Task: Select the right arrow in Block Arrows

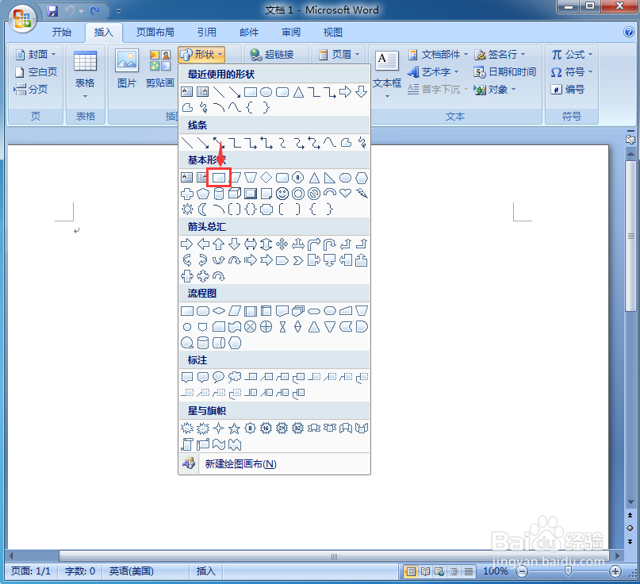Action: pyautogui.click(x=187, y=244)
